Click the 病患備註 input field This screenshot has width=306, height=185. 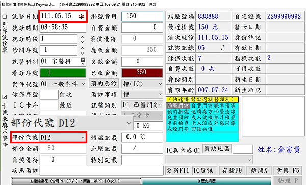click(101, 171)
